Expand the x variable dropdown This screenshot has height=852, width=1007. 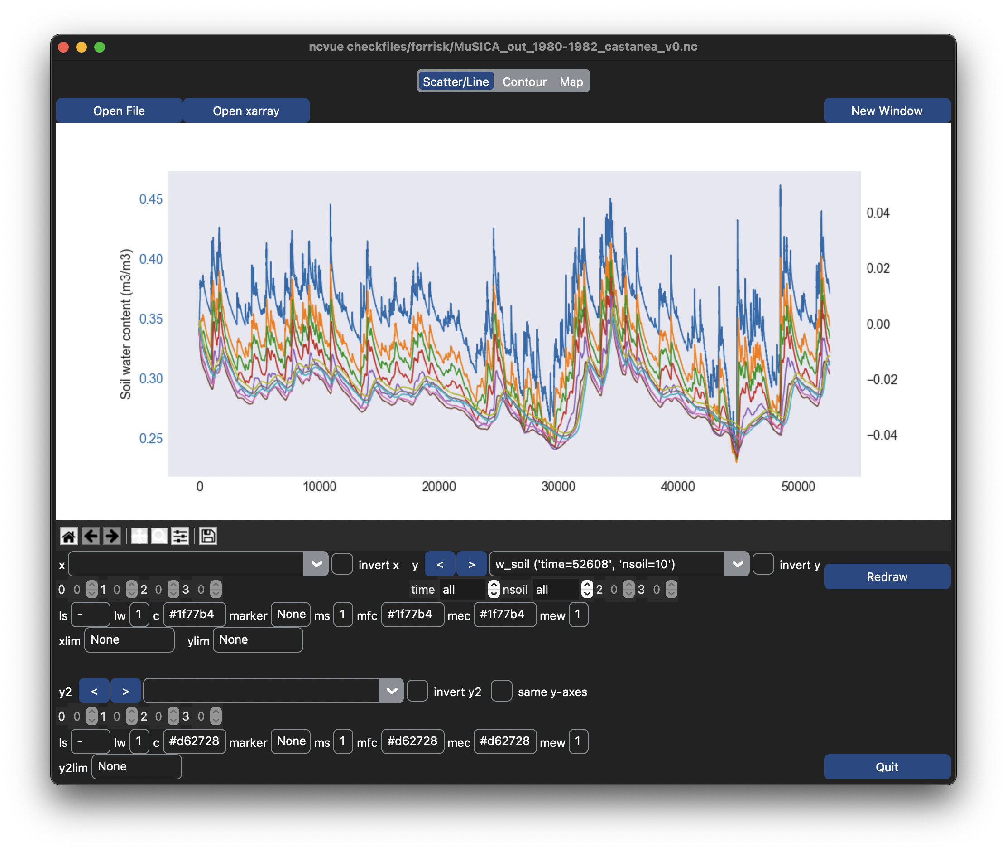316,564
